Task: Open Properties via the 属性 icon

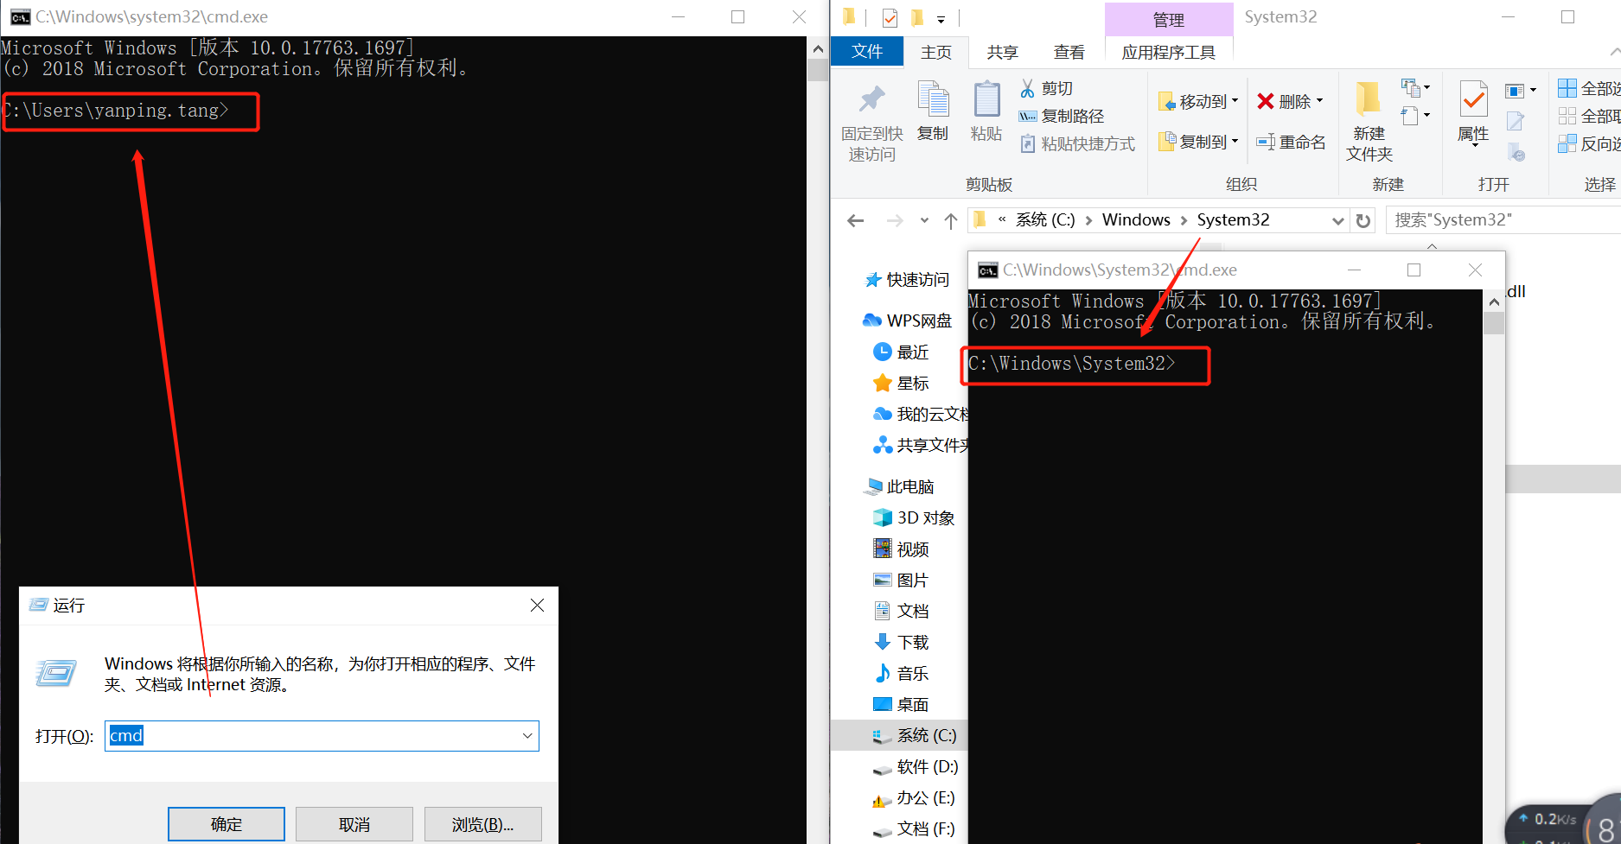Action: point(1472,112)
